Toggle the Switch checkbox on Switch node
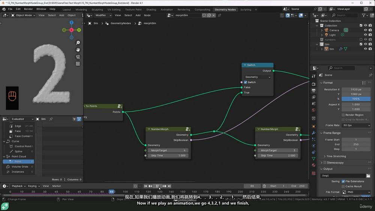Image resolution: width=375 pixels, height=211 pixels. click(x=245, y=82)
